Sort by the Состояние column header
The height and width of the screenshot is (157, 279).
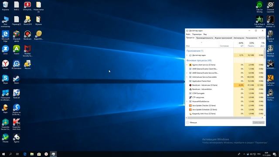tap(226, 44)
